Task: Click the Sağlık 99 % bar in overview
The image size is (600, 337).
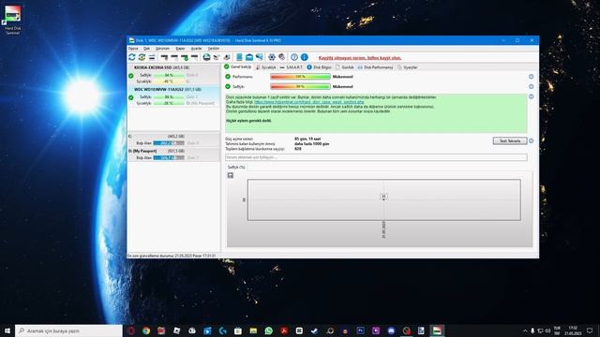Action: tap(300, 87)
